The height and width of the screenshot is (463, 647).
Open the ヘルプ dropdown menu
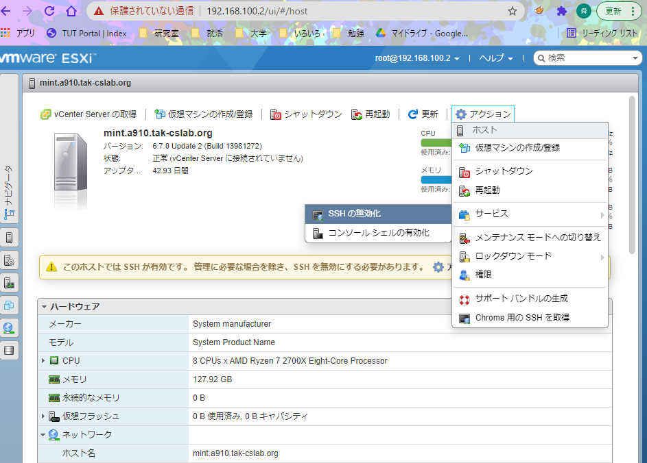[495, 58]
